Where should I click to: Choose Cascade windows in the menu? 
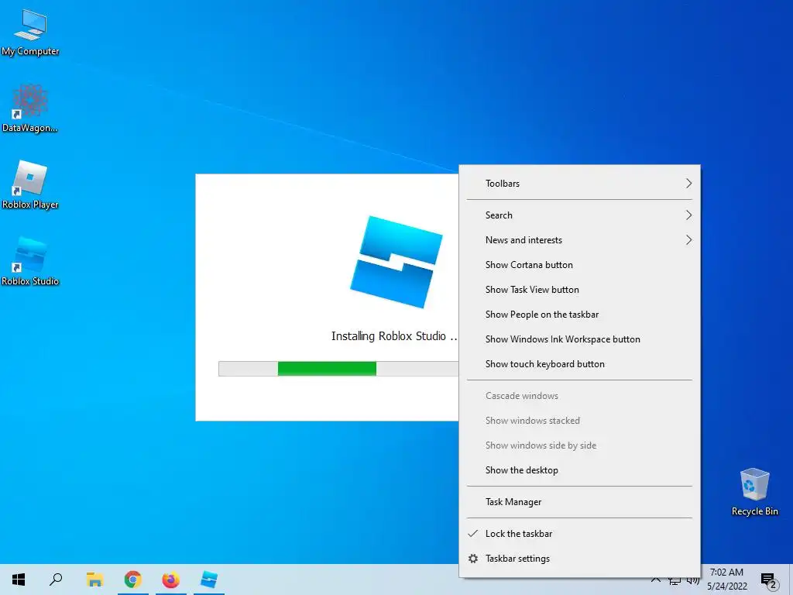pyautogui.click(x=579, y=396)
